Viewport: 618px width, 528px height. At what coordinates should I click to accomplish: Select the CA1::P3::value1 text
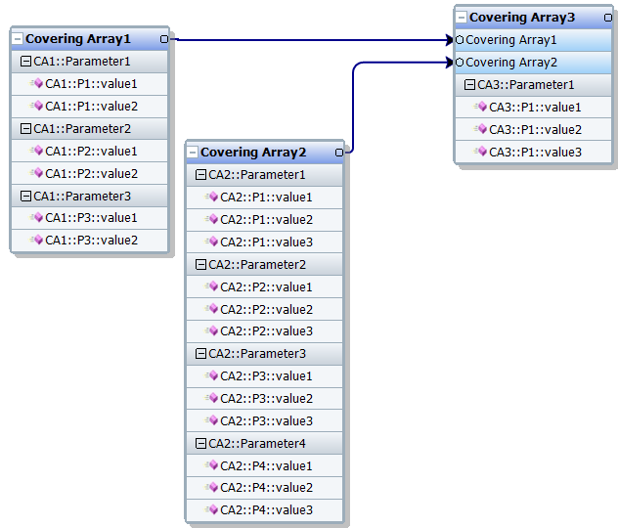coord(92,218)
